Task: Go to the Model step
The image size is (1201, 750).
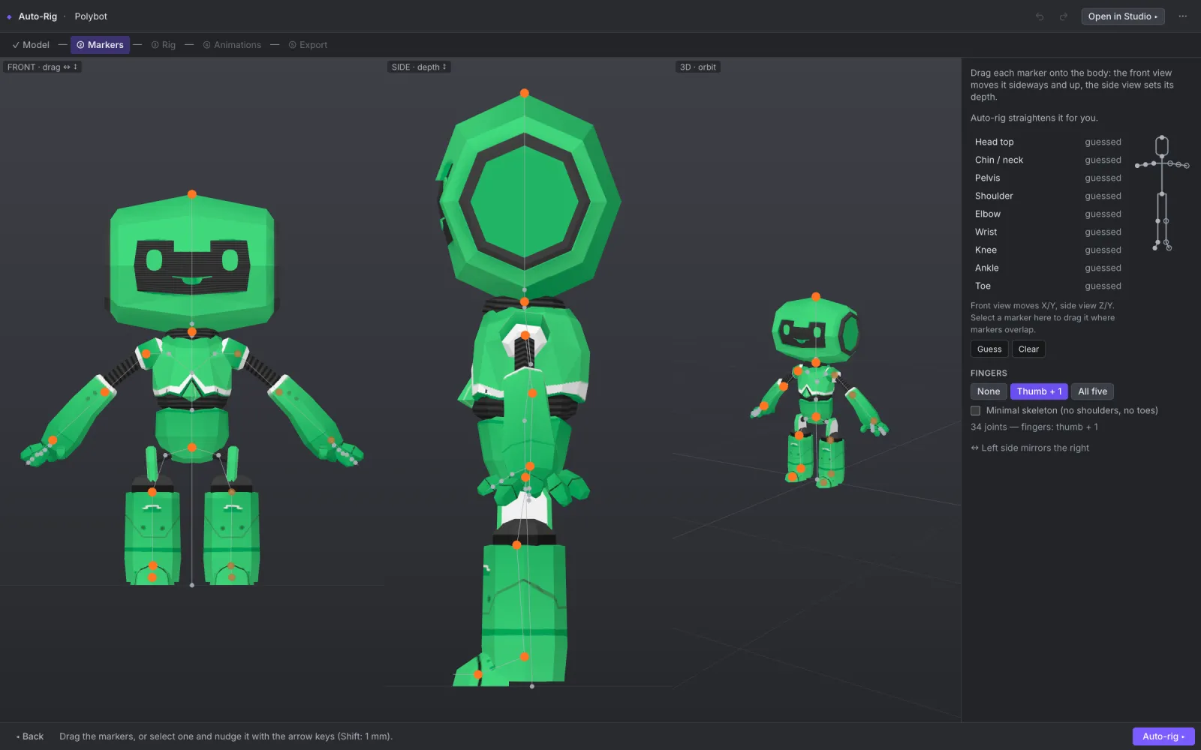Action: [x=31, y=45]
